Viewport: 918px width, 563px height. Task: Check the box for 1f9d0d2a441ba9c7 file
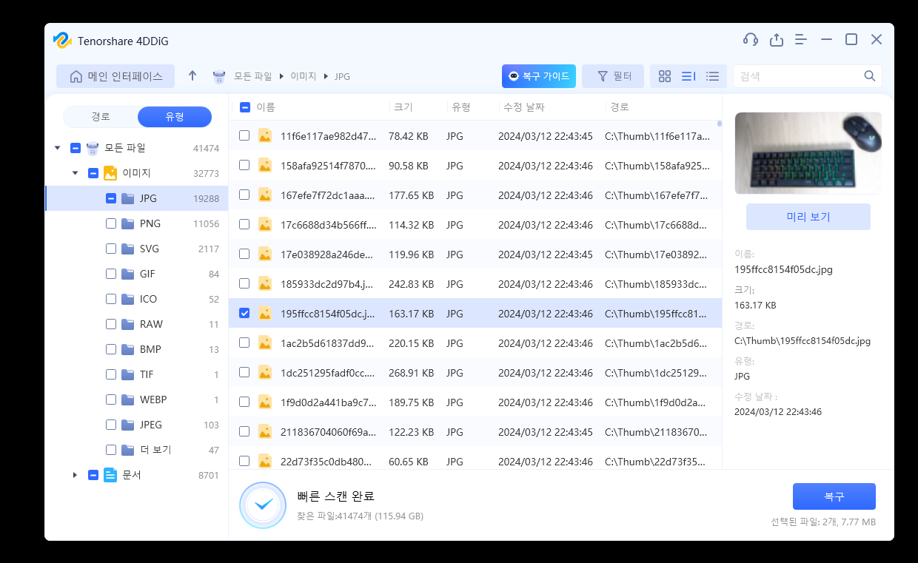coord(244,402)
